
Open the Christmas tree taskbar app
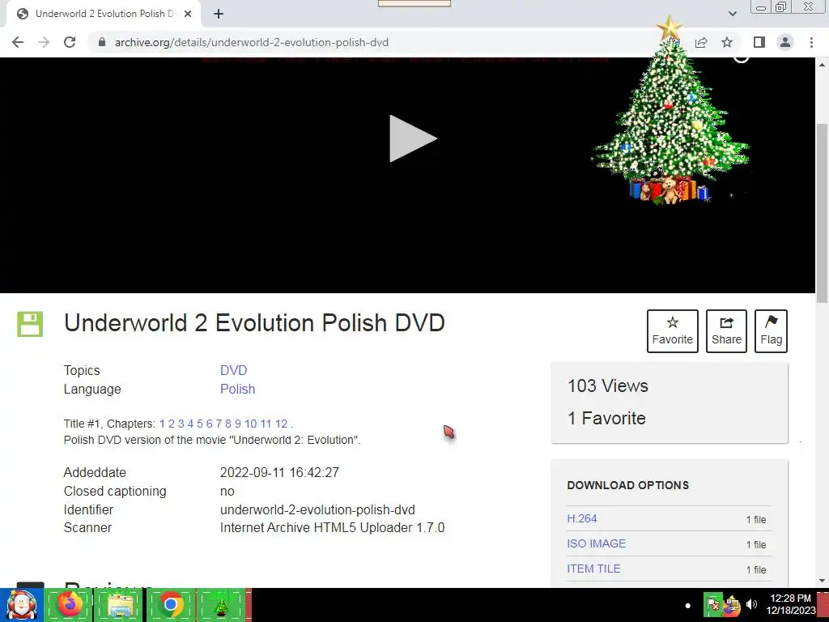click(x=220, y=604)
